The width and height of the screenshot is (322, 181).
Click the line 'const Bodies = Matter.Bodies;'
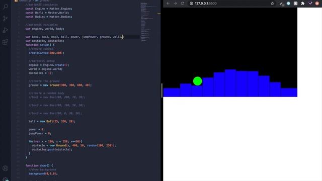pyautogui.click(x=49, y=17)
